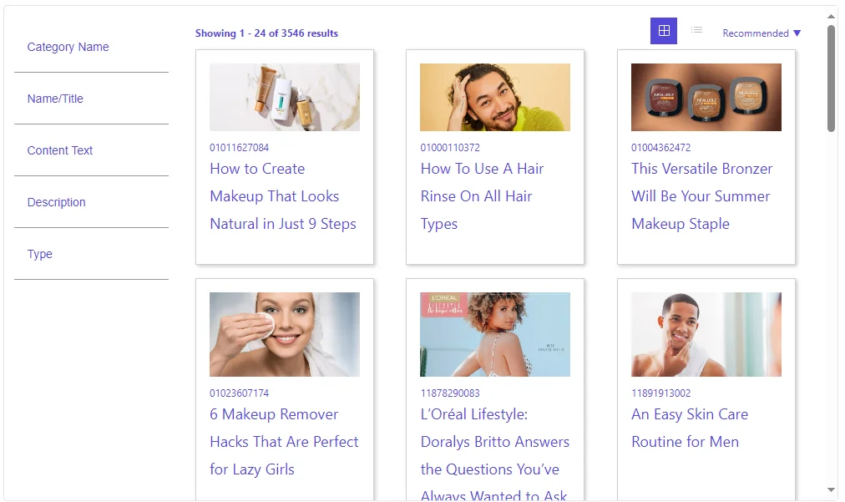Select article ID 01023607174
This screenshot has height=502, width=845.
[240, 393]
